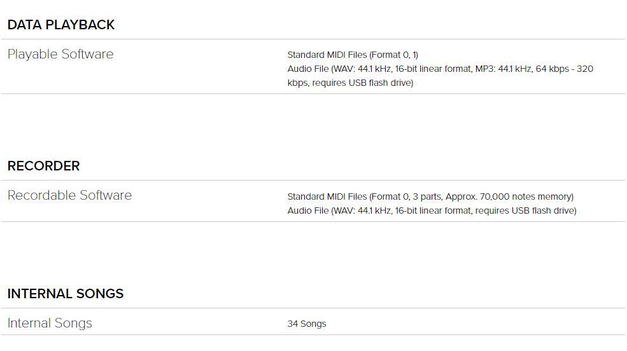Click the INTERNAL SONGS section heading
This screenshot has height=351, width=627.
[66, 294]
